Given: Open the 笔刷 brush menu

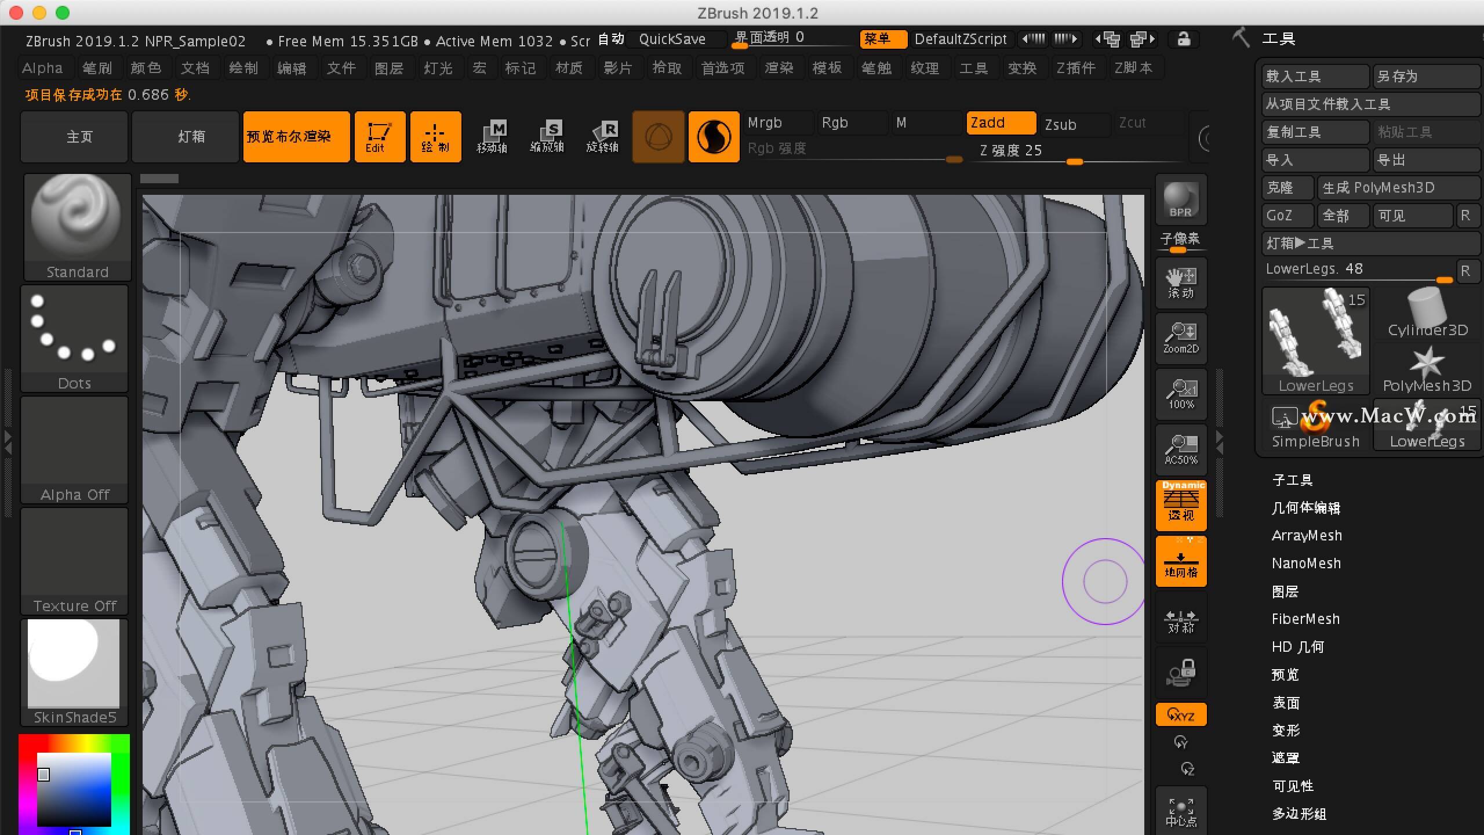Looking at the screenshot, I should tap(97, 68).
